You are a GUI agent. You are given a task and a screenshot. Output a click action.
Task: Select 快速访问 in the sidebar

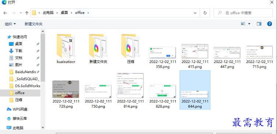tap(19, 37)
